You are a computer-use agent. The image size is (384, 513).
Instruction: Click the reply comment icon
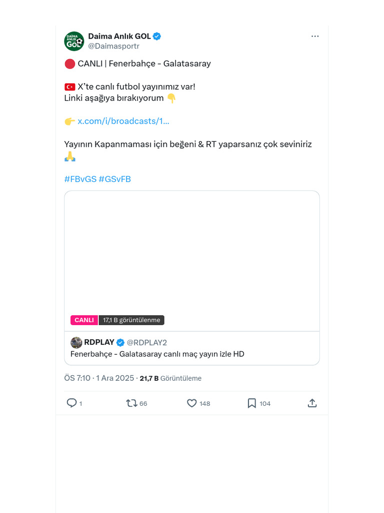coord(71,403)
